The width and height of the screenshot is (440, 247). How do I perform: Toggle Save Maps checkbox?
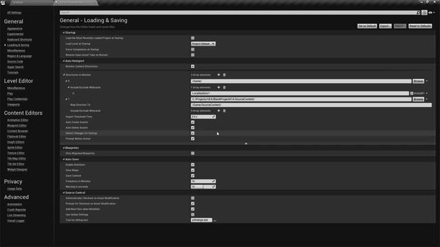(192, 170)
